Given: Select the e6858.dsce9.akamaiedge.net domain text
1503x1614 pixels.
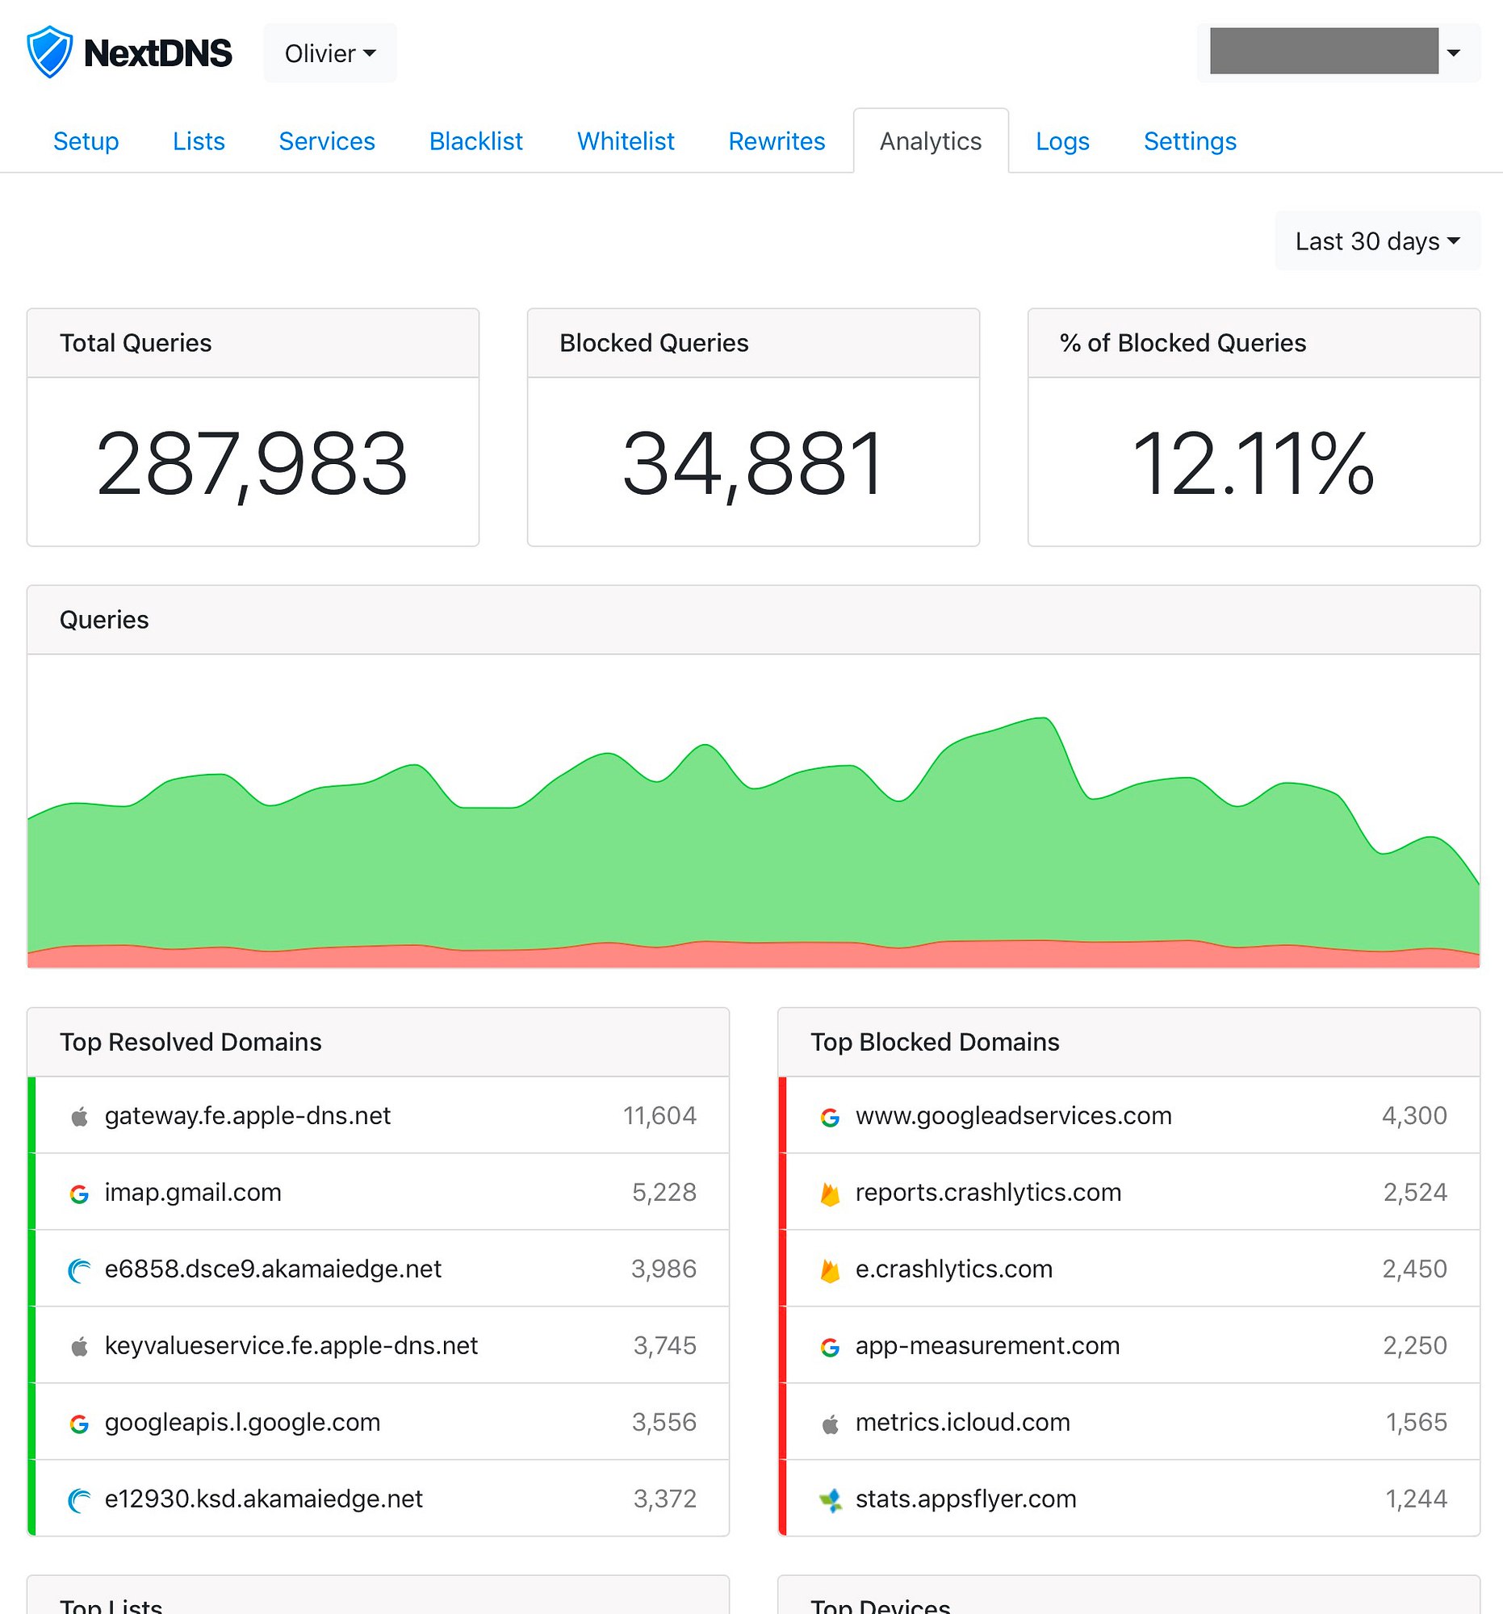Looking at the screenshot, I should [273, 1269].
